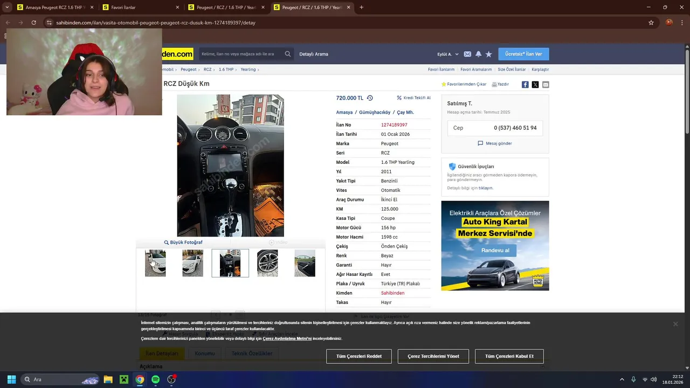The width and height of the screenshot is (690, 388).
Task: Click Kredi Teklifi Al link
Action: [x=413, y=98]
